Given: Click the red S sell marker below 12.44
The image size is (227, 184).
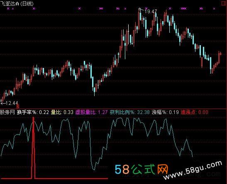Looking at the screenshot, I should point(18,107).
